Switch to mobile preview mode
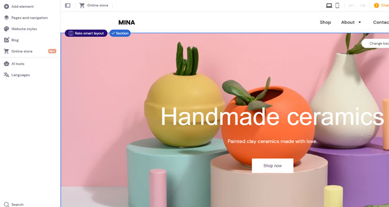The image size is (389, 207). click(337, 6)
